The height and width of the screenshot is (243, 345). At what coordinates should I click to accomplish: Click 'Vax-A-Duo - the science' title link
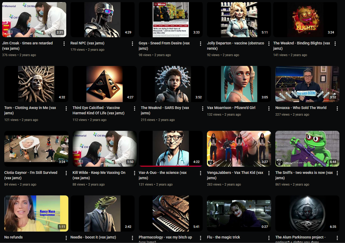pyautogui.click(x=163, y=175)
